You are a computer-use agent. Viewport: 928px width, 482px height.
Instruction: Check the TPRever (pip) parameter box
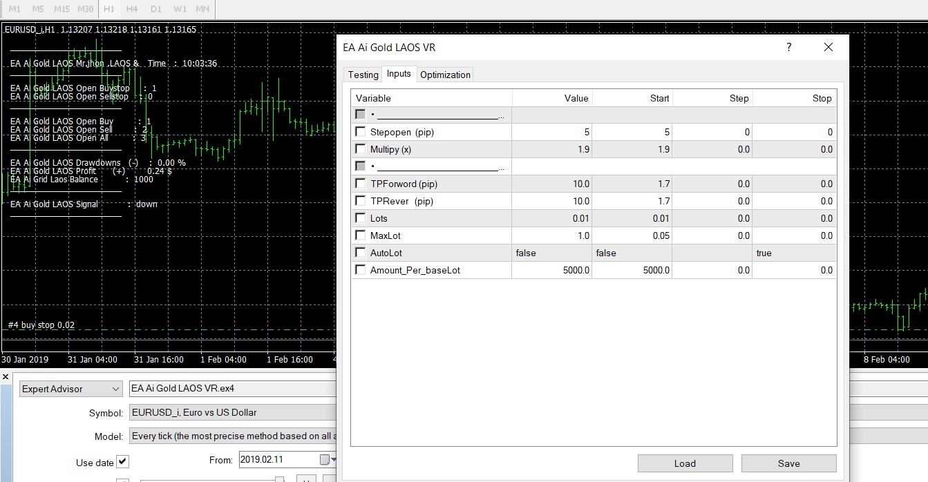point(360,201)
